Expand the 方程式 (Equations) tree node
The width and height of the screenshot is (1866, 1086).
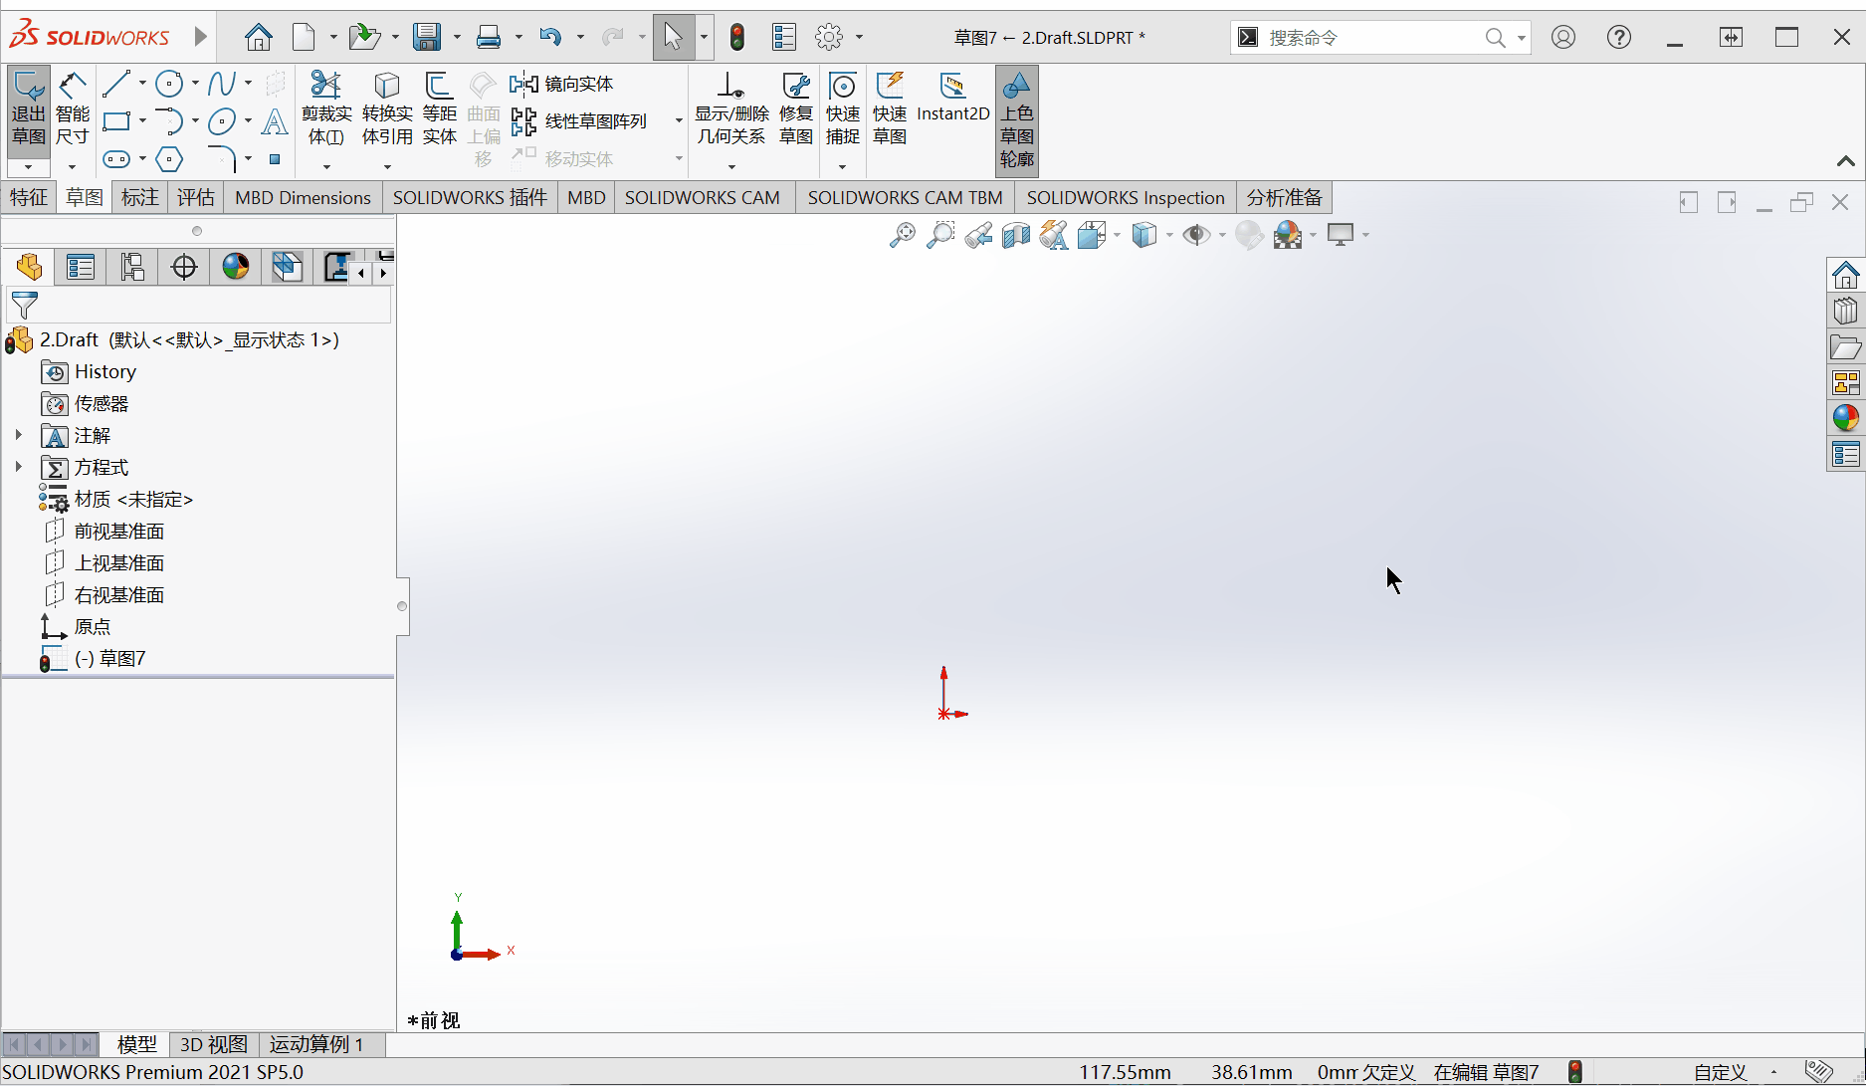pyautogui.click(x=18, y=467)
